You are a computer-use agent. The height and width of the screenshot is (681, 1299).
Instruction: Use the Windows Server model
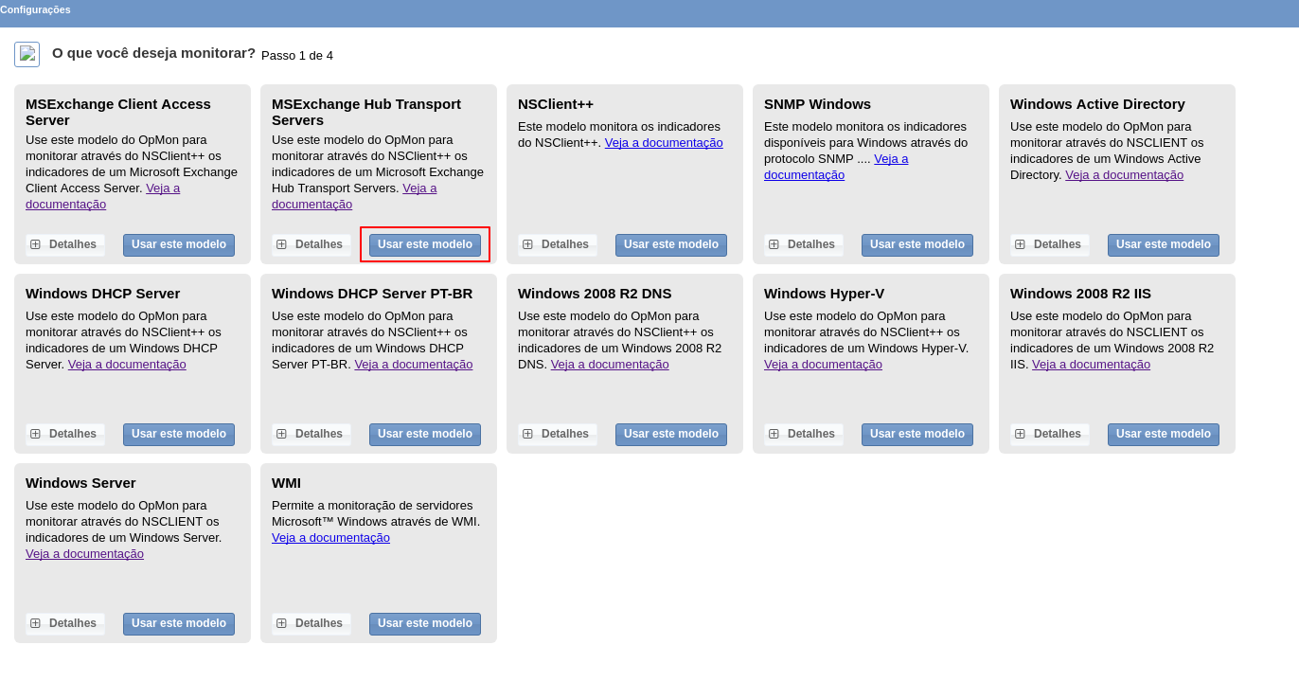179,624
